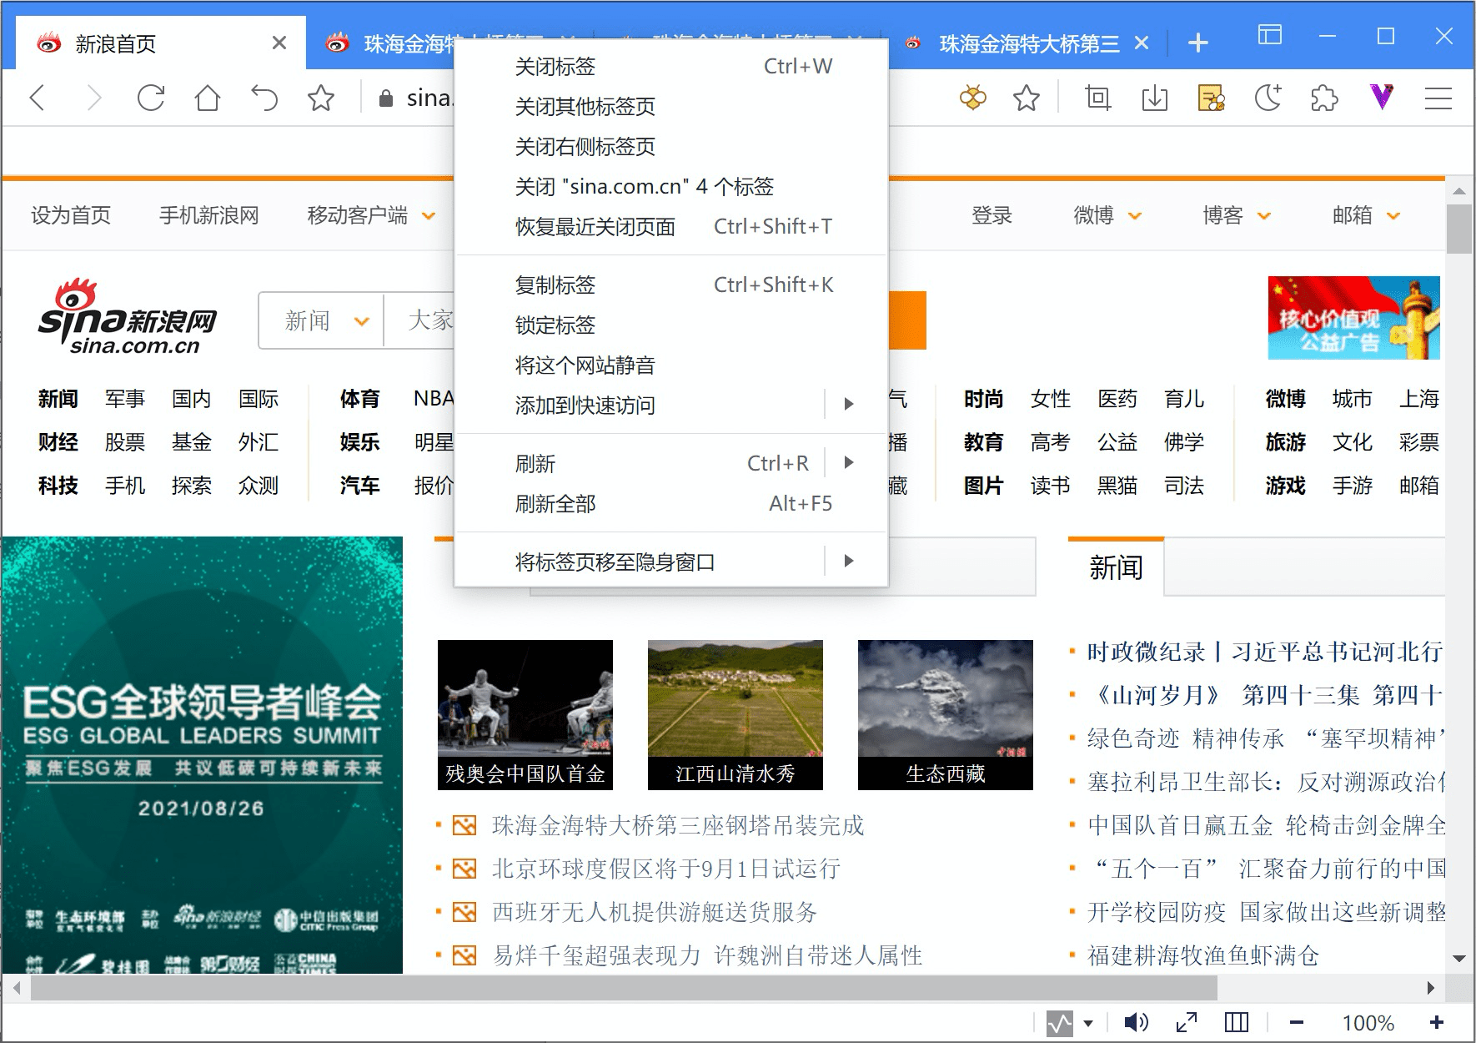Screen dimensions: 1476x1043
Task: Click the ESG全球领导者峰会 banner ad
Action: click(x=202, y=755)
